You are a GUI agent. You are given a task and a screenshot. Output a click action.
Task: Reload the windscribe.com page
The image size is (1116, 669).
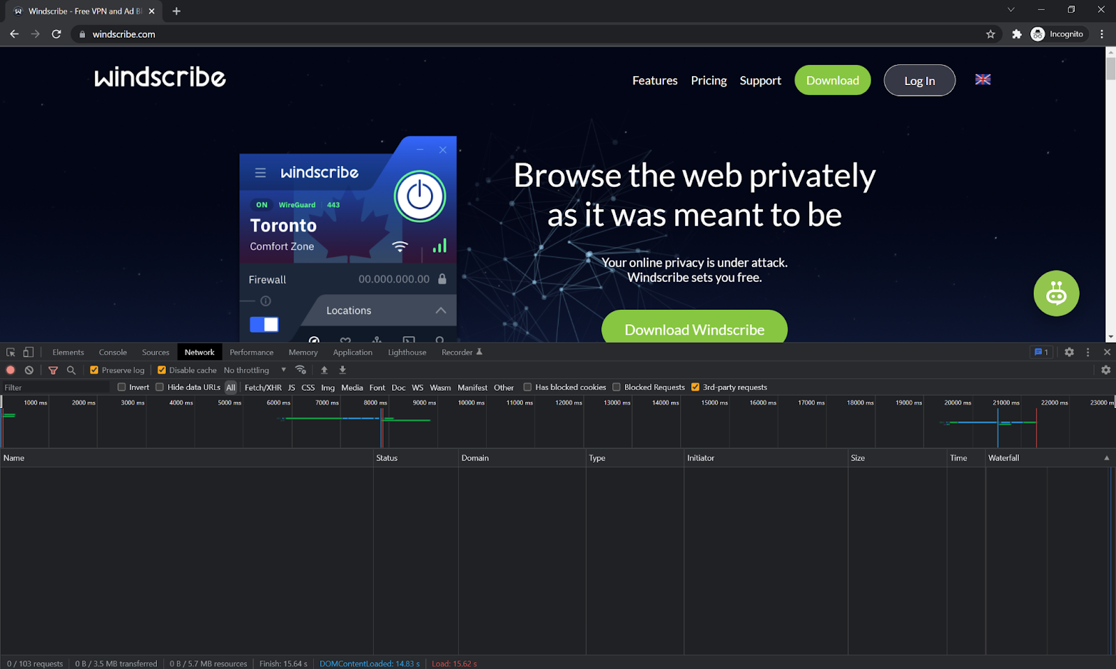click(x=56, y=33)
